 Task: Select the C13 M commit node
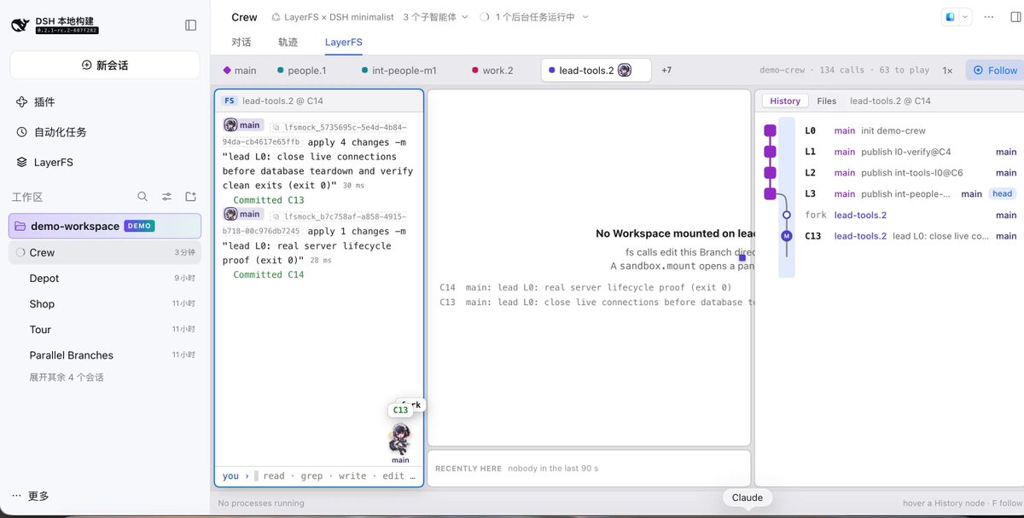tap(787, 236)
